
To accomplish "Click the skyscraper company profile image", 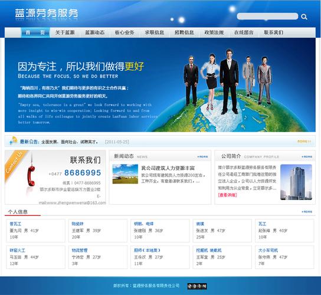I will [x=296, y=182].
